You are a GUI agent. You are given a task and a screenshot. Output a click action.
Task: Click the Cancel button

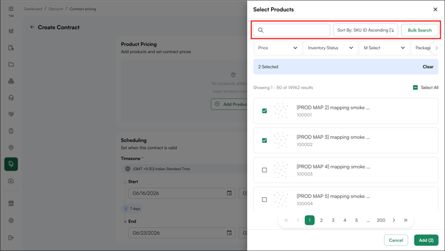[396, 240]
